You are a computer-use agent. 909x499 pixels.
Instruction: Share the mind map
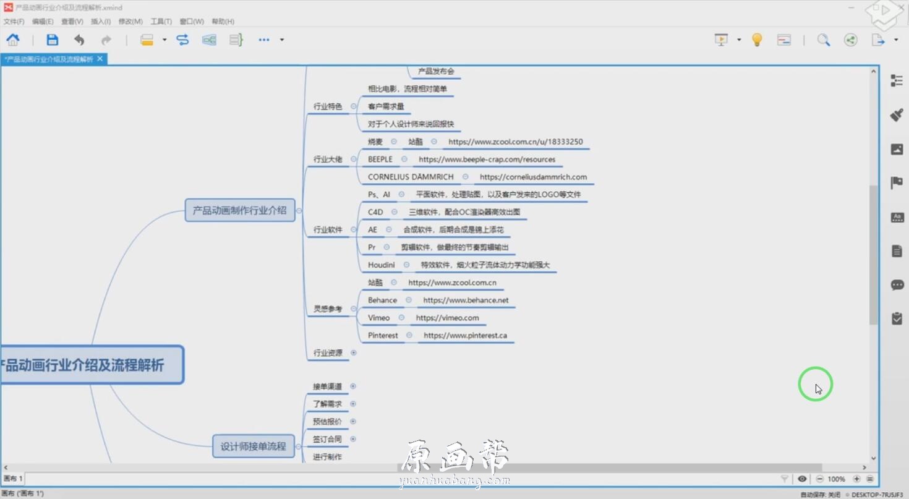pos(851,40)
